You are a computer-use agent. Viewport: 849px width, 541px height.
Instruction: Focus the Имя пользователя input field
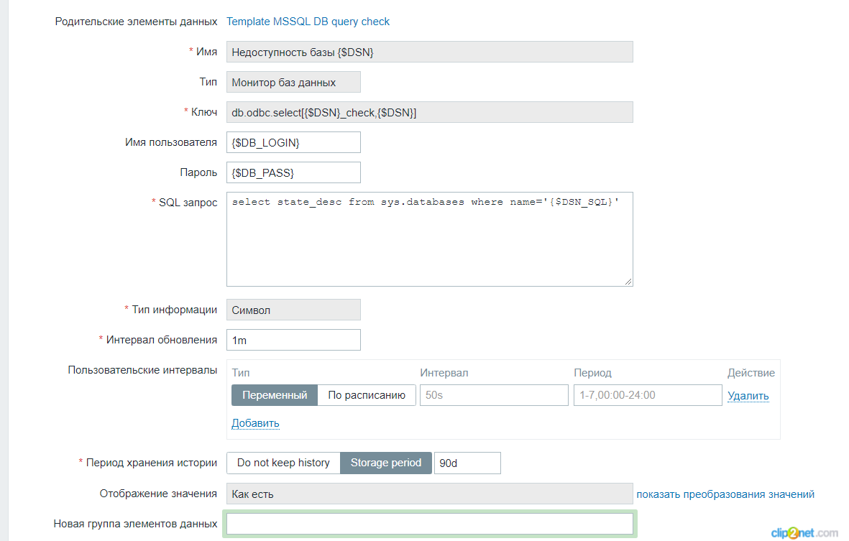point(293,142)
